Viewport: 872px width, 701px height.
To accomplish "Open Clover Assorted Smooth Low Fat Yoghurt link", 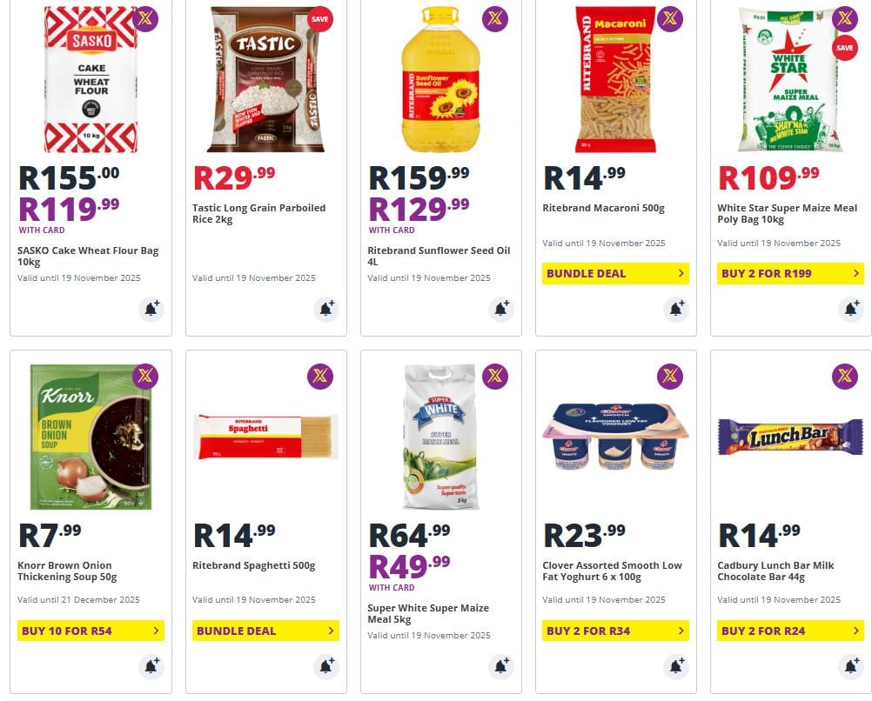I will (612, 571).
